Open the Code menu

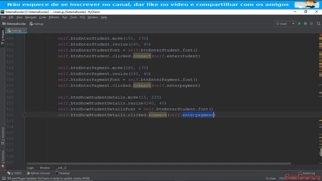pos(42,17)
